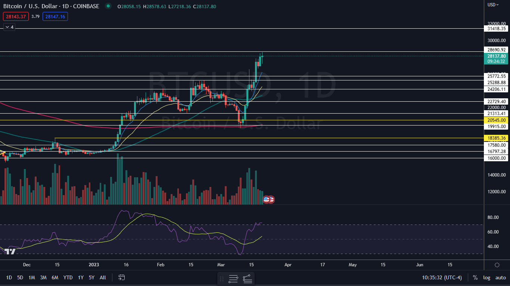Select the 25288.88 price level label
This screenshot has width=510, height=286.
[x=497, y=82]
